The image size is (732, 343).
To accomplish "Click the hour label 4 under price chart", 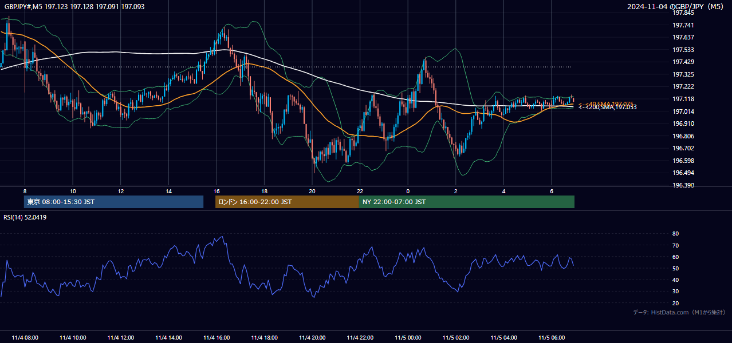I will coord(503,191).
